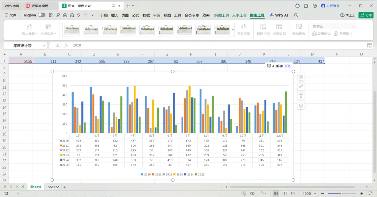
Task: Click the Move Chart icon
Action: click(x=298, y=30)
